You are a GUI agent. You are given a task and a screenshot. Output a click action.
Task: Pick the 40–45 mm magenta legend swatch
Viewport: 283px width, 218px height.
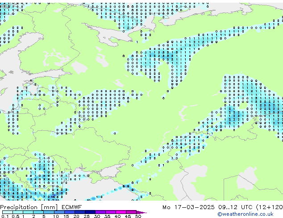[x=121, y=212]
